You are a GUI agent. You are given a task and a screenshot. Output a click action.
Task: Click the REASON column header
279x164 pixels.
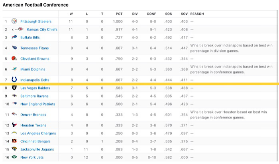coord(197,14)
